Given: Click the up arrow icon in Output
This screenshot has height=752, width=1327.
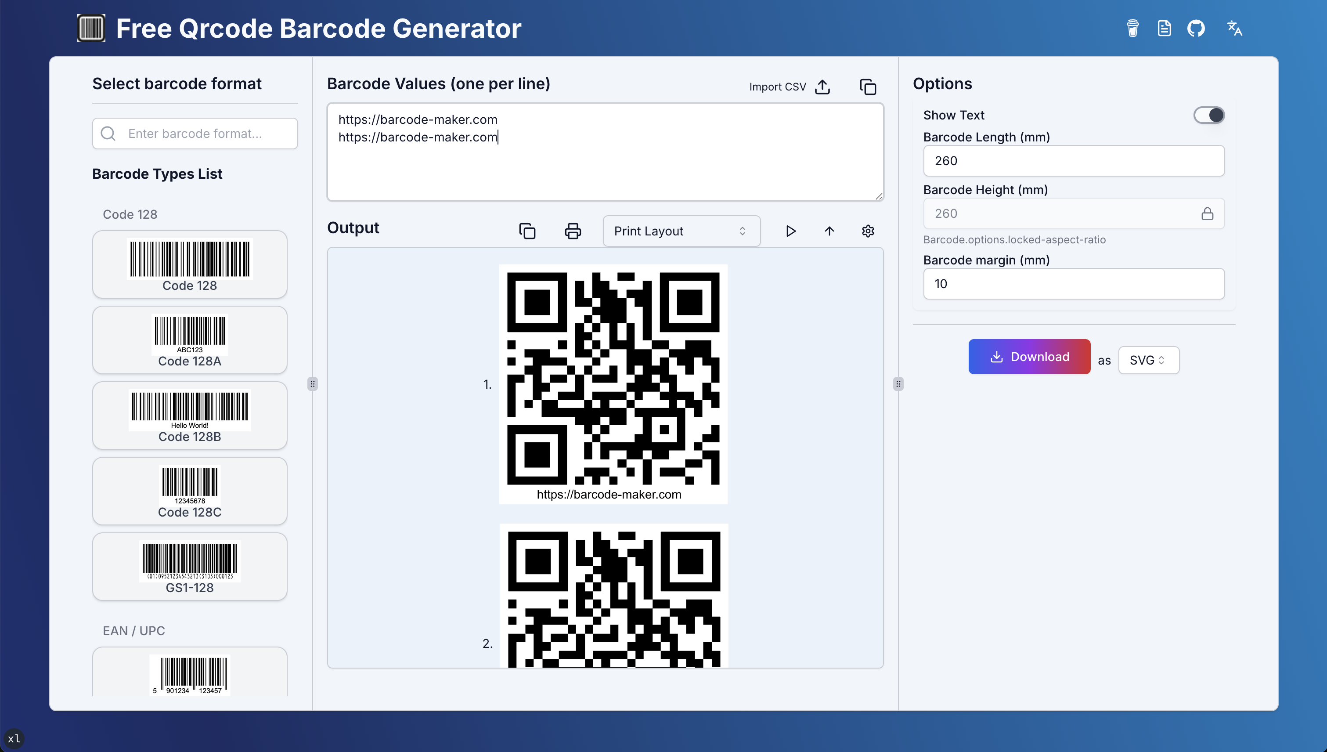Looking at the screenshot, I should tap(829, 231).
